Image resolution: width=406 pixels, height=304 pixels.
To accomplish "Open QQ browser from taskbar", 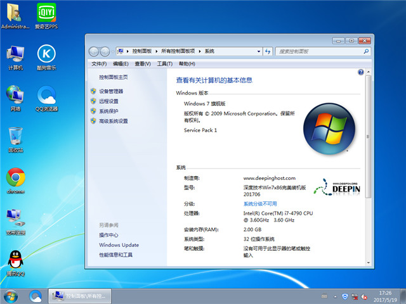I will [x=36, y=296].
